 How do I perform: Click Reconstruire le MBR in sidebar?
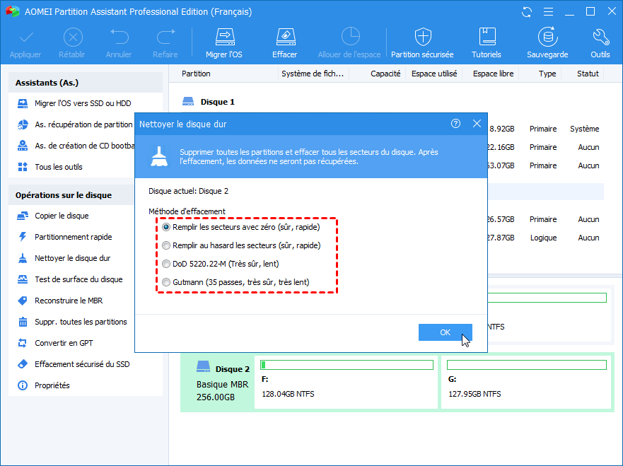pyautogui.click(x=60, y=301)
